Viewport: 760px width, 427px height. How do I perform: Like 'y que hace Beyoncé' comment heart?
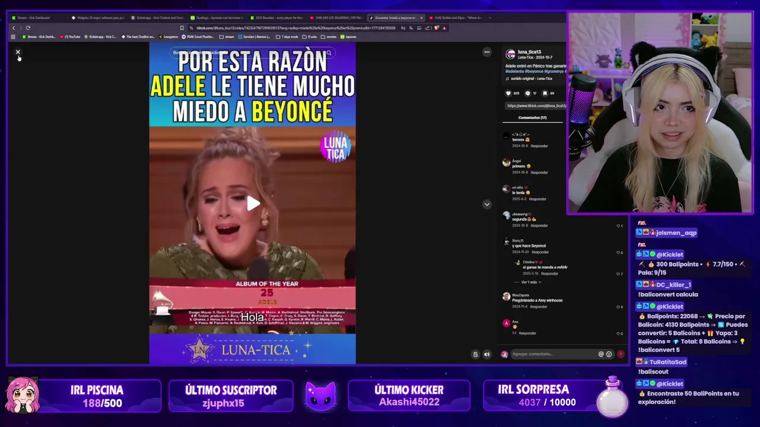618,253
